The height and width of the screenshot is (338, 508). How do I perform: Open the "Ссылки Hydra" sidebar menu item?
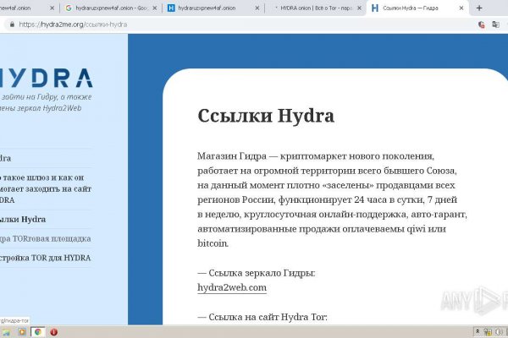coord(24,220)
